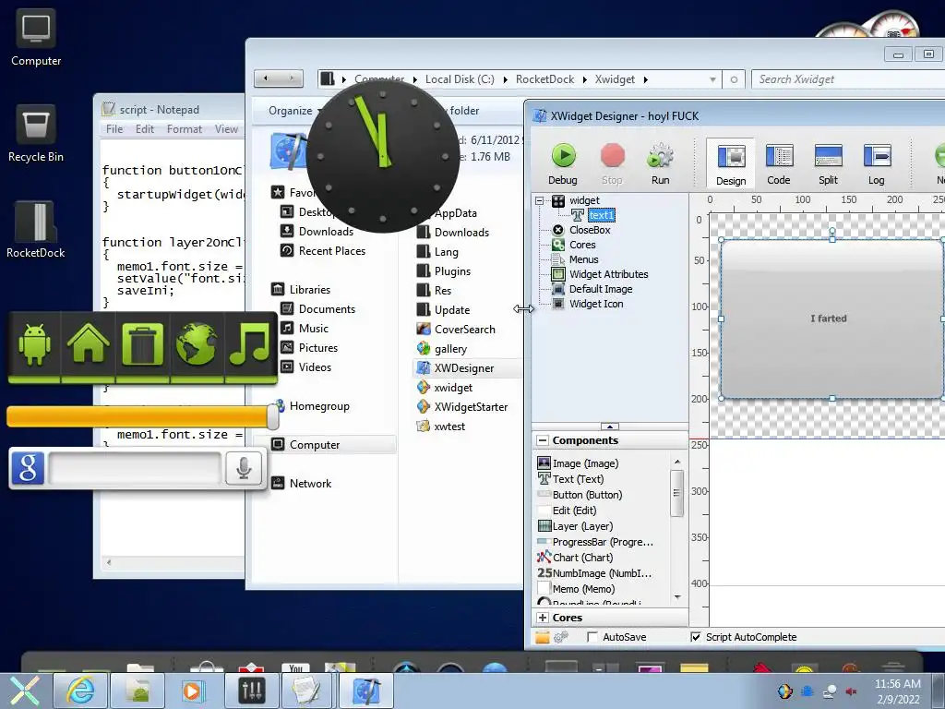Expand the Cores panel
Viewport: 945px width, 709px height.
tap(543, 618)
